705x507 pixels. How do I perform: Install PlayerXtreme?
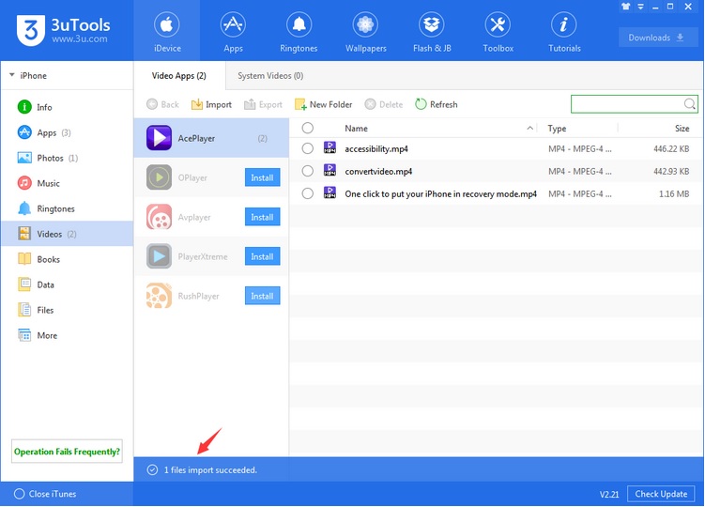262,257
